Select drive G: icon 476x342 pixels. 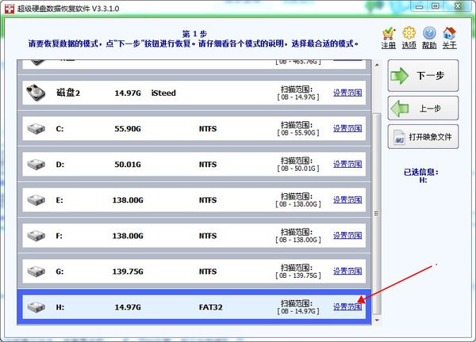click(x=36, y=272)
